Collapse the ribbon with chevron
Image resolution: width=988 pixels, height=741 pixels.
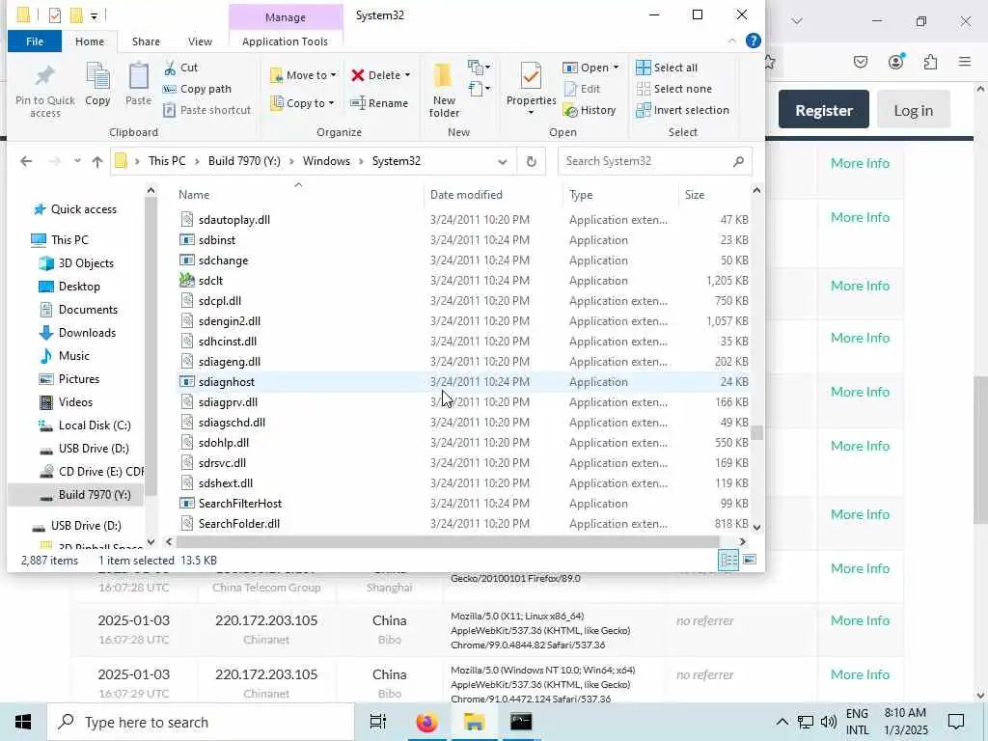click(x=731, y=41)
